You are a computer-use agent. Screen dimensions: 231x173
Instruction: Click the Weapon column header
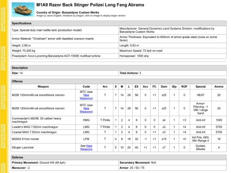[x=43, y=87]
